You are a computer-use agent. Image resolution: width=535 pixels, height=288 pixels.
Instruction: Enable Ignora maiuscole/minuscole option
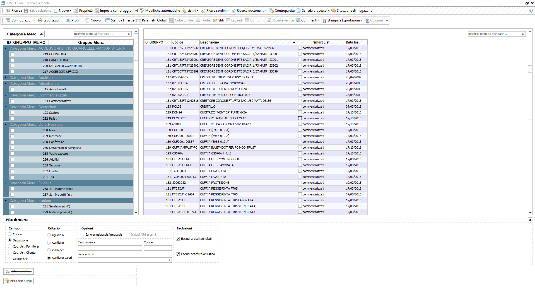(82, 234)
